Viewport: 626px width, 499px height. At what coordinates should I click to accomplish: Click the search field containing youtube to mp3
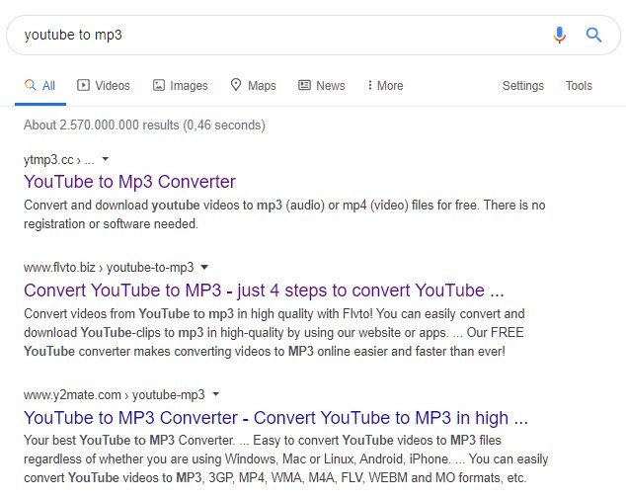279,36
